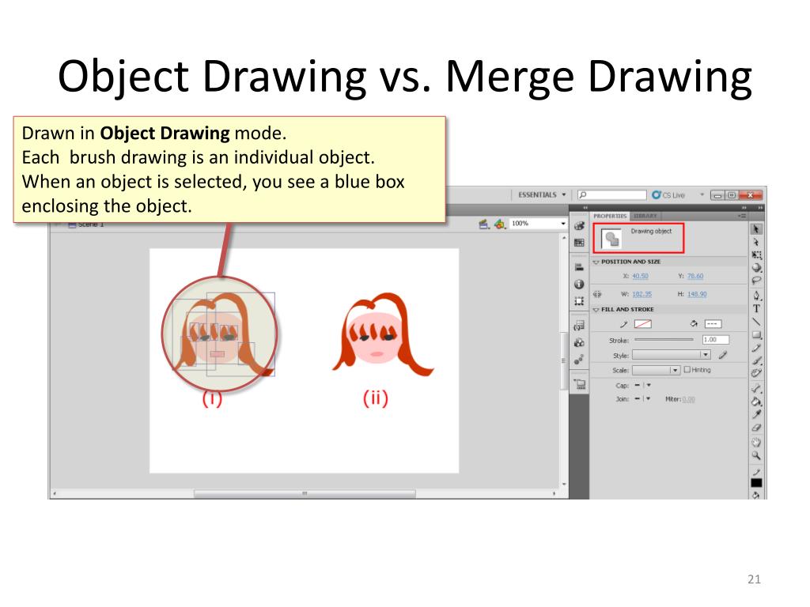Viewport: 810px width, 607px height.
Task: Select the Lasso tool
Action: click(x=756, y=281)
